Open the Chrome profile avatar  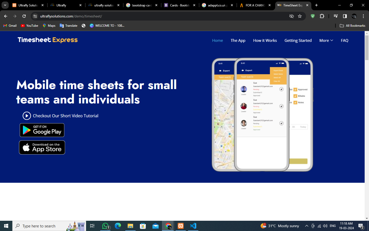pos(354,16)
